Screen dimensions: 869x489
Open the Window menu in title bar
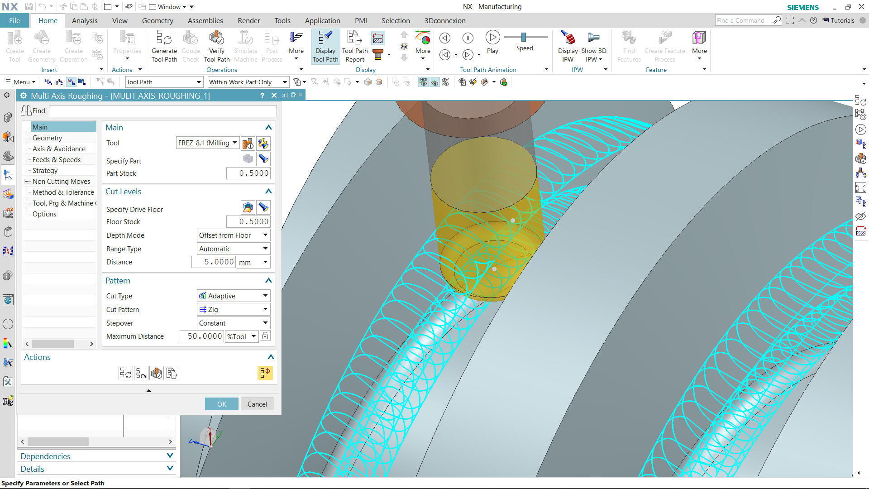click(168, 7)
